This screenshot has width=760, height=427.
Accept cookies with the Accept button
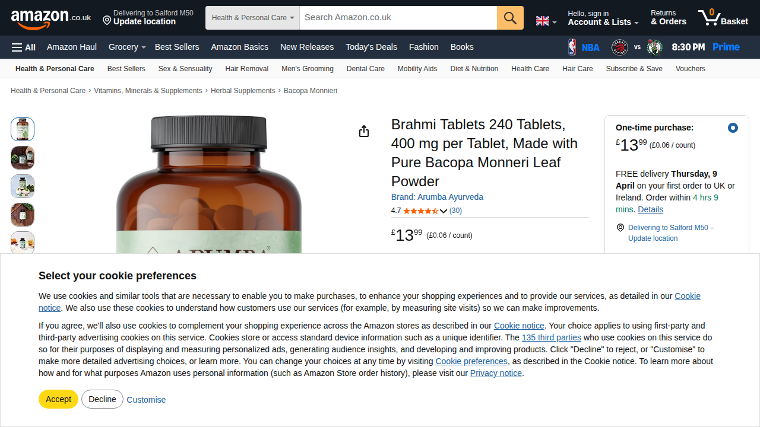pyautogui.click(x=58, y=399)
